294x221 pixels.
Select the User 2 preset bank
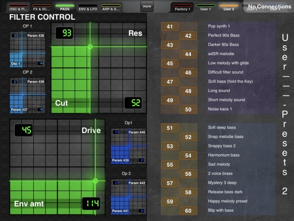(x=228, y=7)
